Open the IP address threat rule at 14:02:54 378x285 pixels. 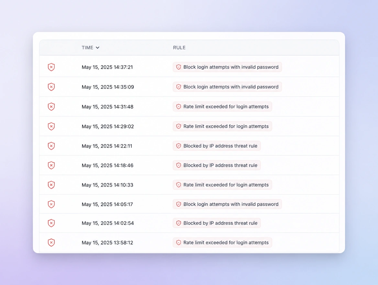coord(217,223)
